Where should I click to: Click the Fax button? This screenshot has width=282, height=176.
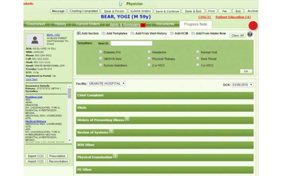click(x=225, y=11)
